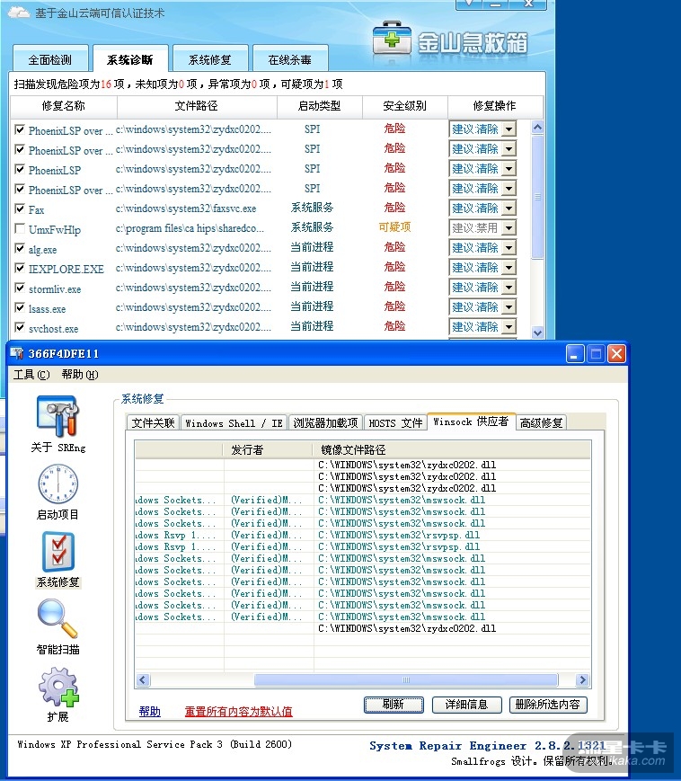Sort by the 安全级别 column header
Screen dimensions: 681x781
click(x=404, y=105)
